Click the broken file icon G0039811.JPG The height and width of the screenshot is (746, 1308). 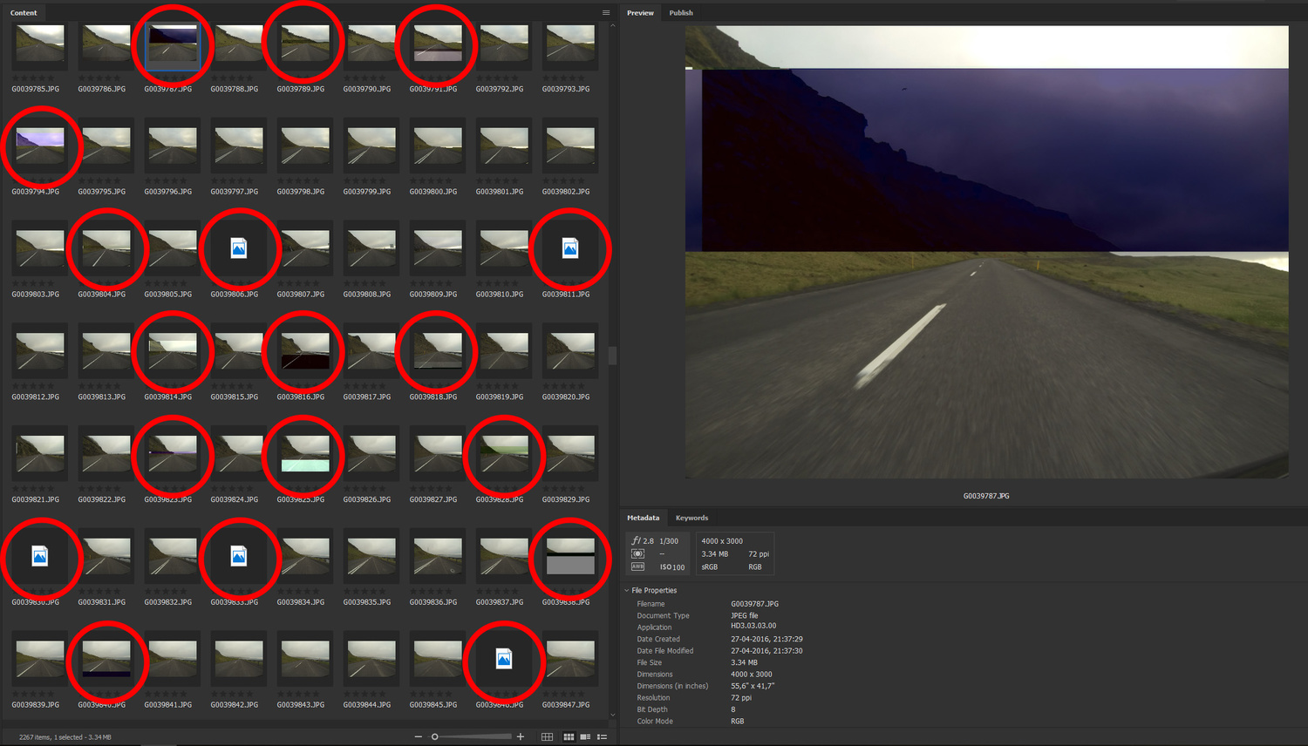click(x=569, y=249)
